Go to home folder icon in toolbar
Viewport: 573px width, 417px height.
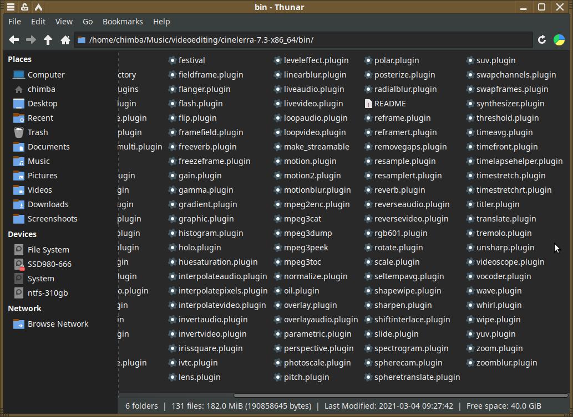65,40
